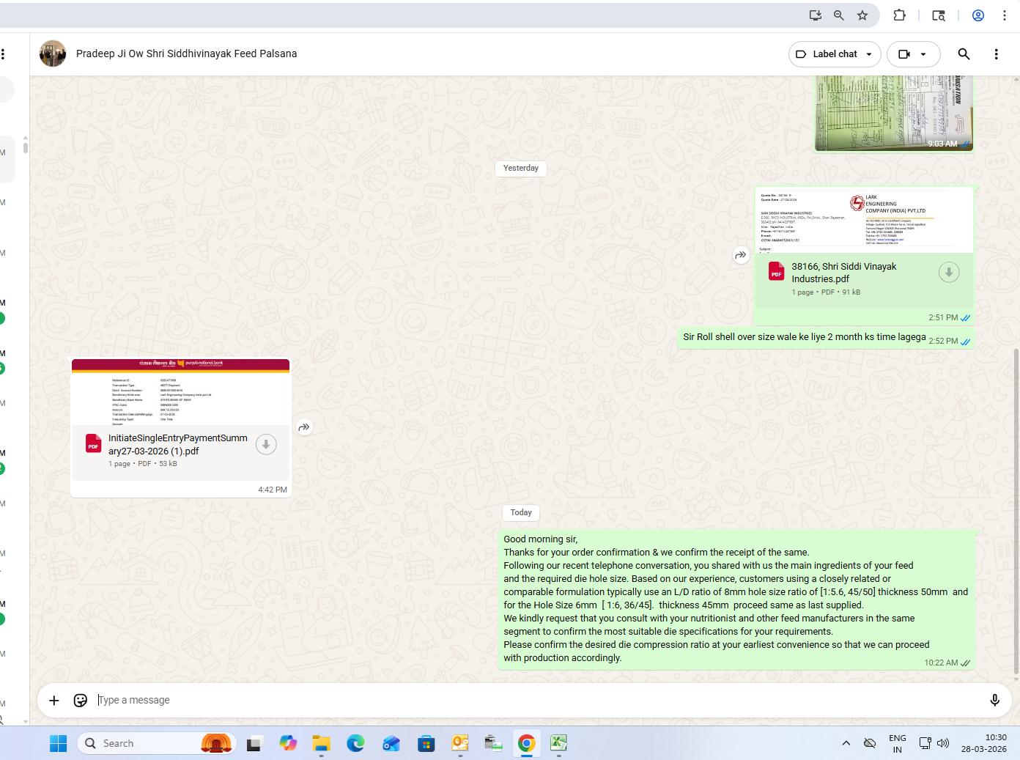Click the plus attach button
The height and width of the screenshot is (760, 1020).
54,701
